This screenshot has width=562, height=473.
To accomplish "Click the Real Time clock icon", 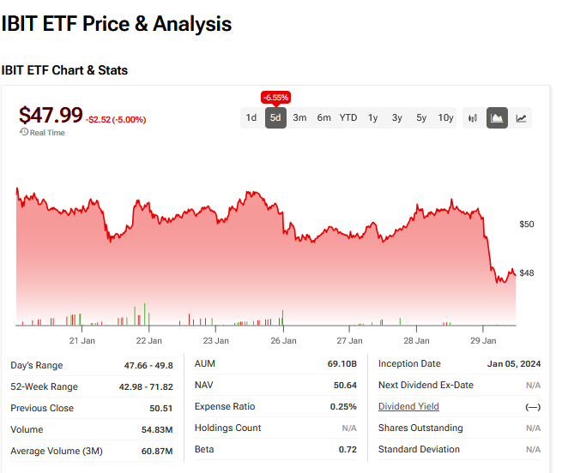I will click(24, 132).
